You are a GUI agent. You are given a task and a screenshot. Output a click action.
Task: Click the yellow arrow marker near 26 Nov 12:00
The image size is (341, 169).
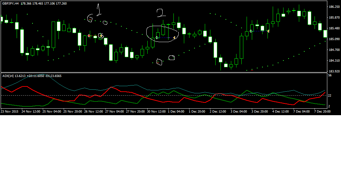pyautogui.click(x=102, y=36)
